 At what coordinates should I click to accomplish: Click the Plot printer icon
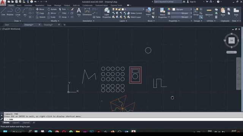click(32, 2)
